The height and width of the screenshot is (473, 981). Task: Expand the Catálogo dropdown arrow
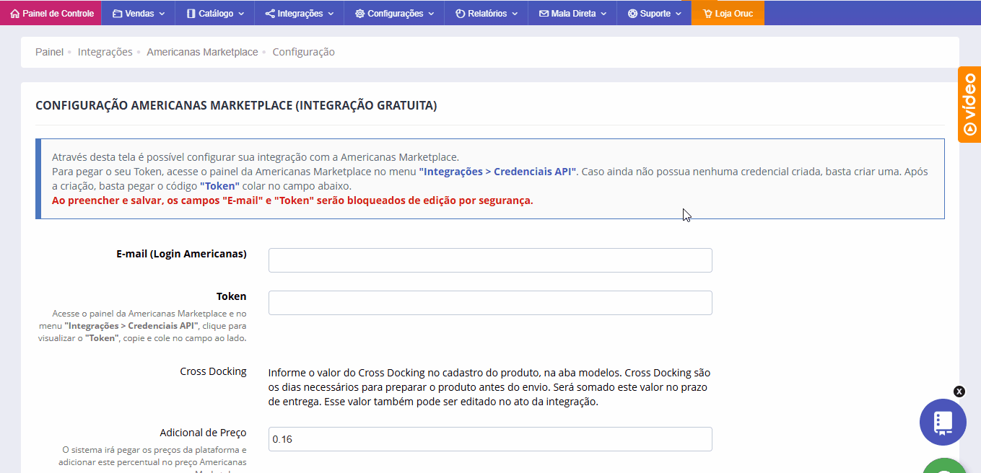click(x=241, y=14)
